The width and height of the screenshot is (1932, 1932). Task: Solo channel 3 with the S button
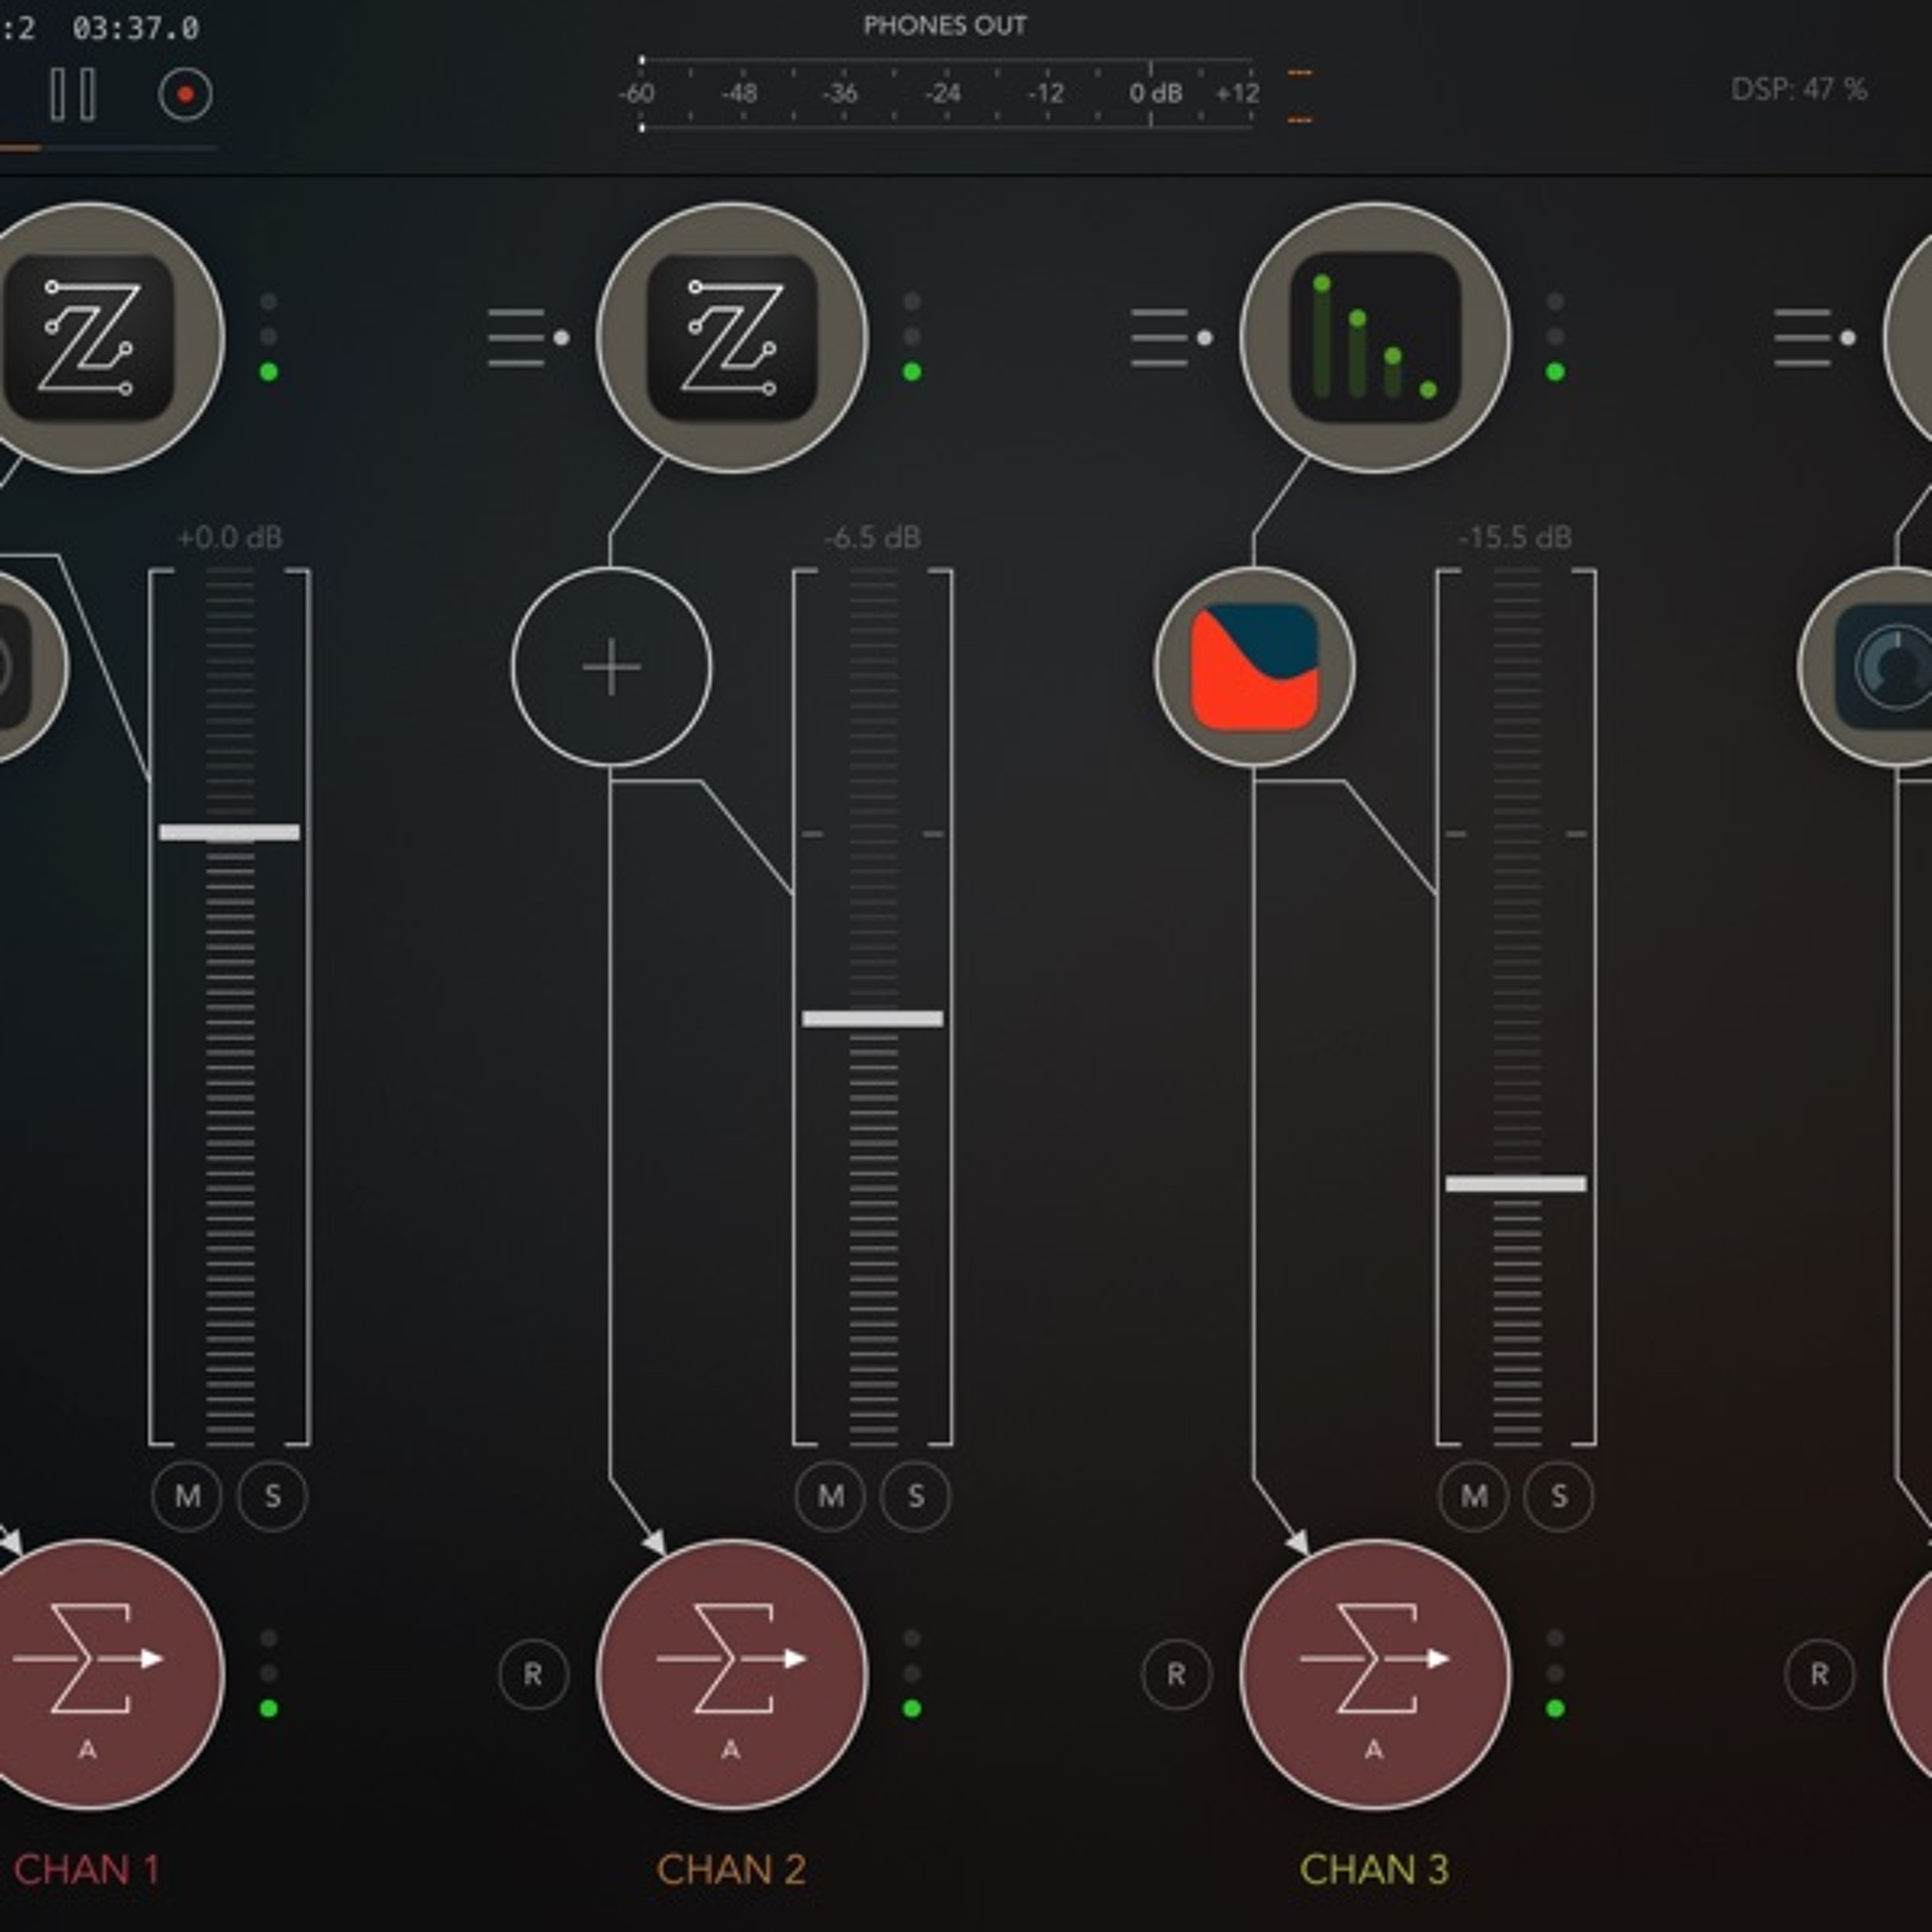[x=1558, y=1496]
